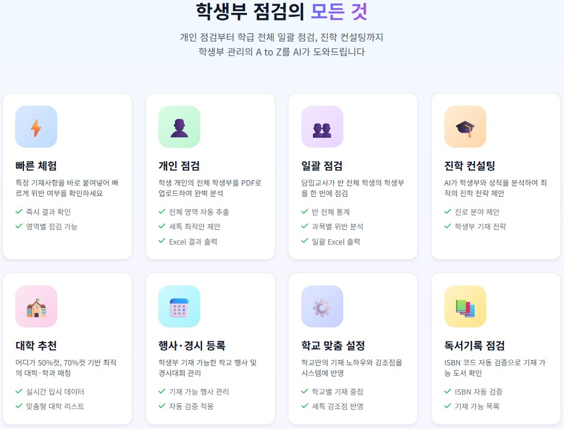Screen dimensions: 564x429
Task: Check the Excel 결과 출력 item under 개인 점검
Action: (x=193, y=242)
